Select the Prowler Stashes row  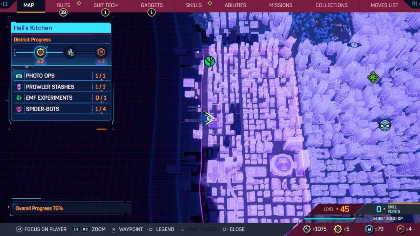61,87
